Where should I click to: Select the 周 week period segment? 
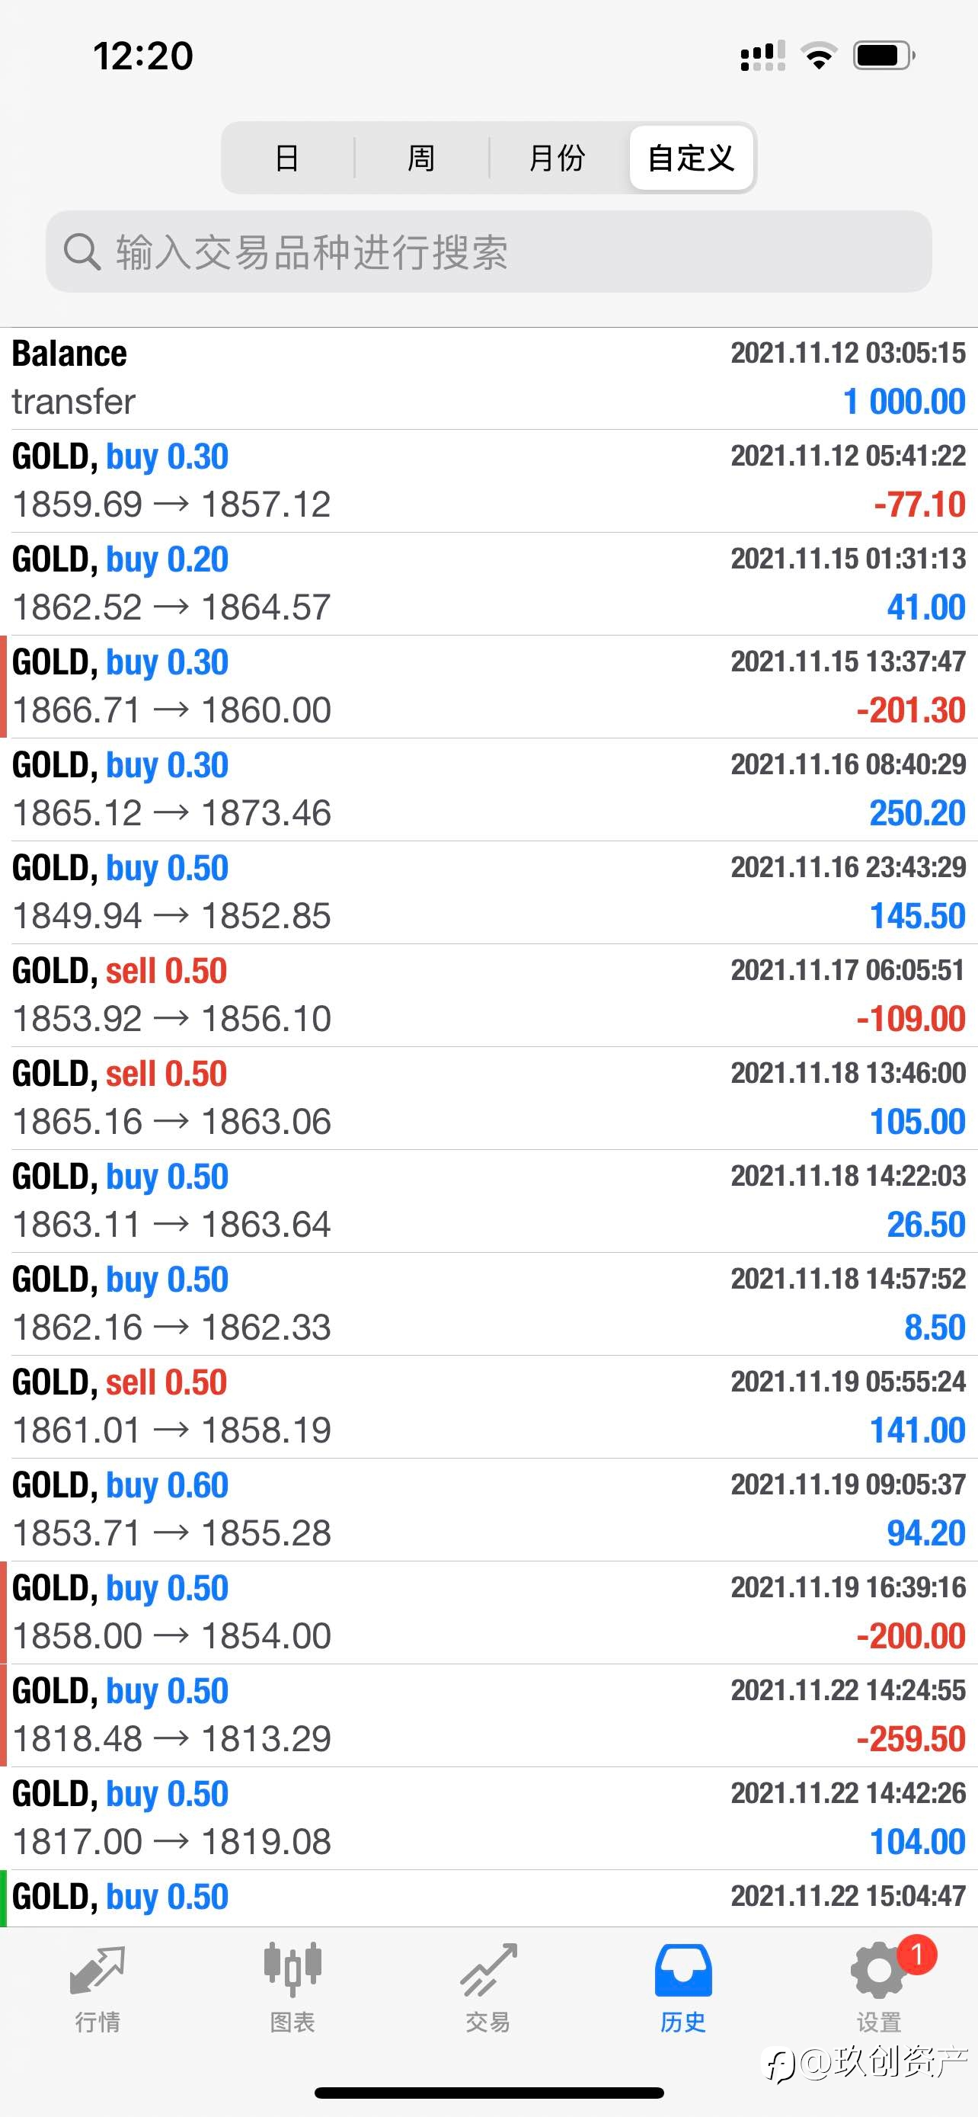[x=421, y=158]
